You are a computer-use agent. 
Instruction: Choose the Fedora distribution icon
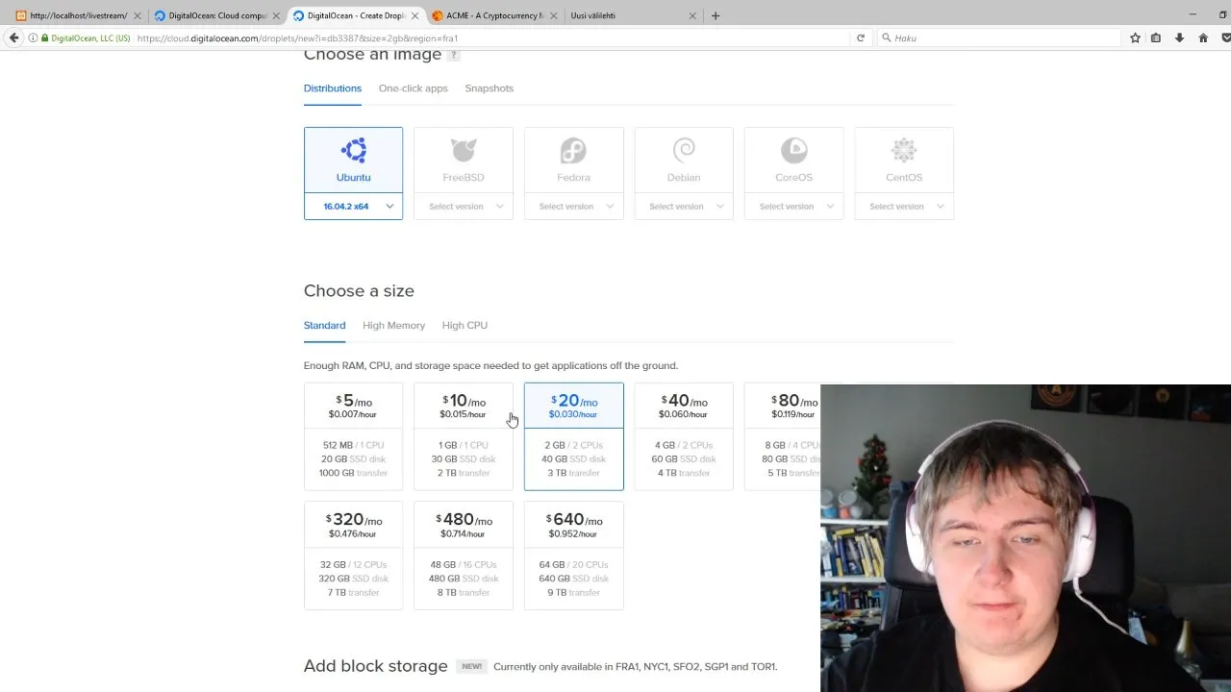point(573,150)
